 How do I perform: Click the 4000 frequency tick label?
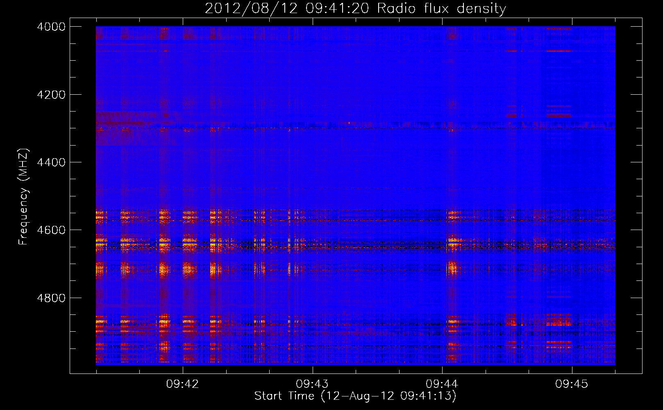point(51,27)
